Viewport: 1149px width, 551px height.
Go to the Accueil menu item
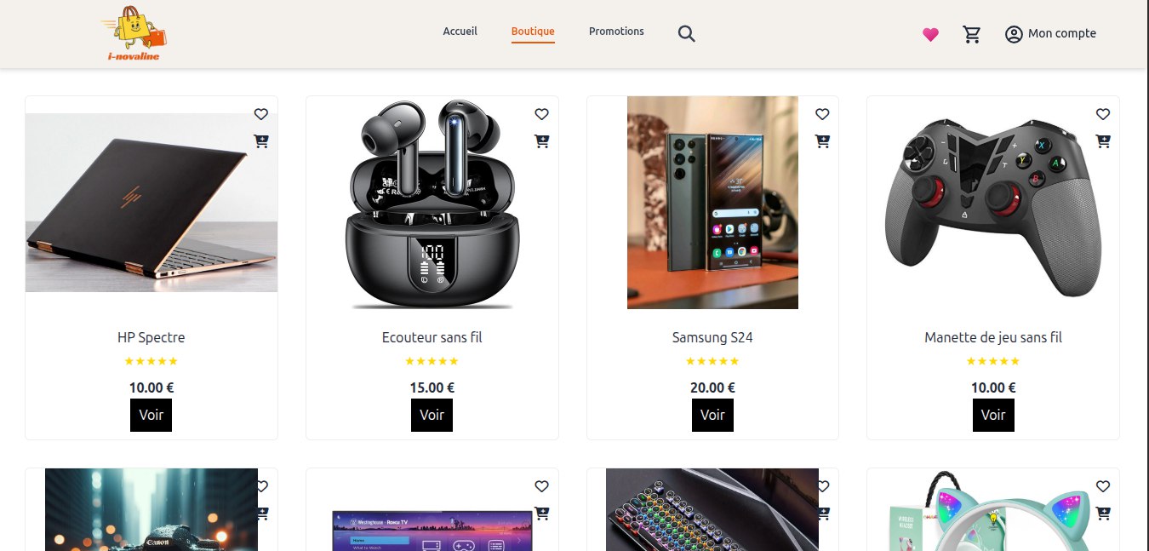coord(460,32)
